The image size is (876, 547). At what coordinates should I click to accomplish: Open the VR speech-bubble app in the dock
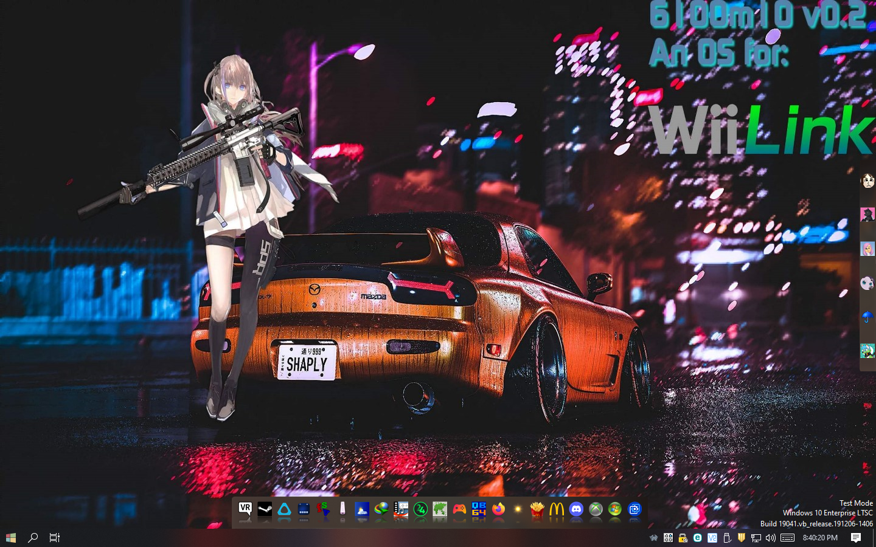tap(245, 509)
